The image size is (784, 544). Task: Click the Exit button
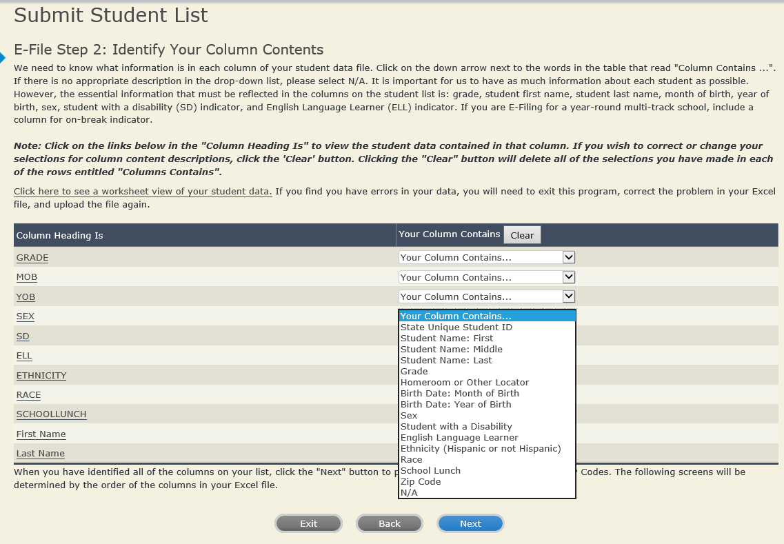pos(308,524)
